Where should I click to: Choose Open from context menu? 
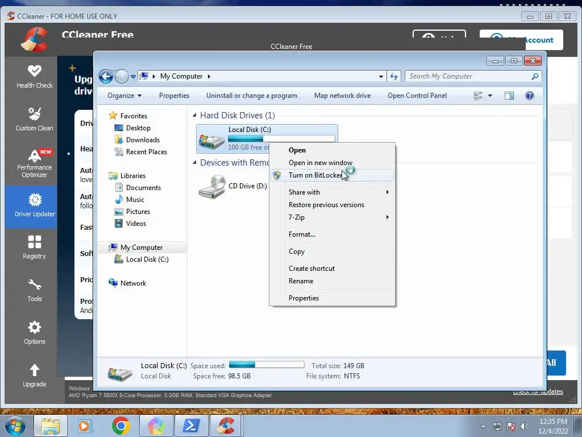pos(332,150)
